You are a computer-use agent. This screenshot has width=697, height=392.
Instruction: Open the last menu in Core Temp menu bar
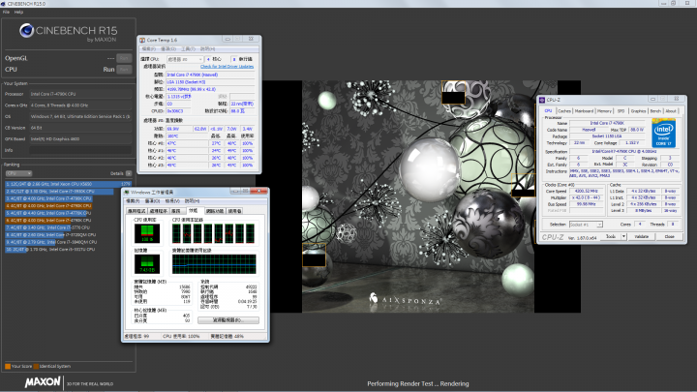(207, 49)
